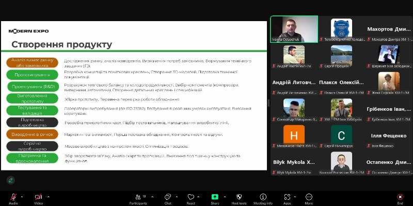413x206 pixels.
Task: Click muted mic icon beside Ілля Фещенко label
Action: tap(369, 146)
